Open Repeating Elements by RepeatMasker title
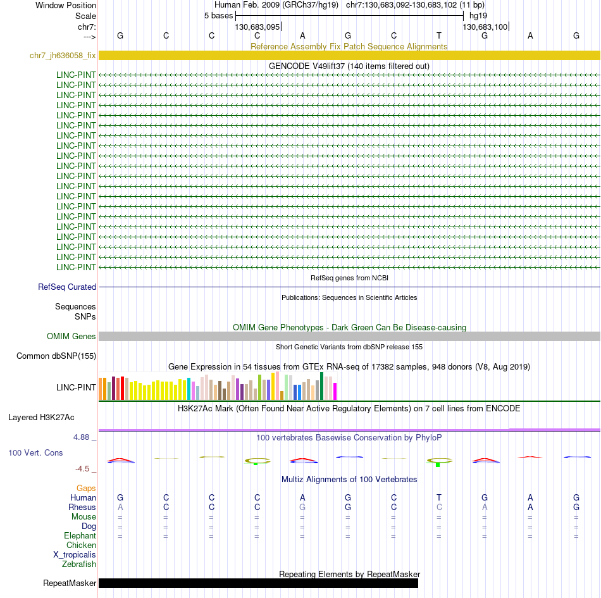This screenshot has height=598, width=601. coord(349,574)
